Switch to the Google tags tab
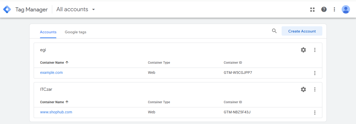 pyautogui.click(x=75, y=32)
